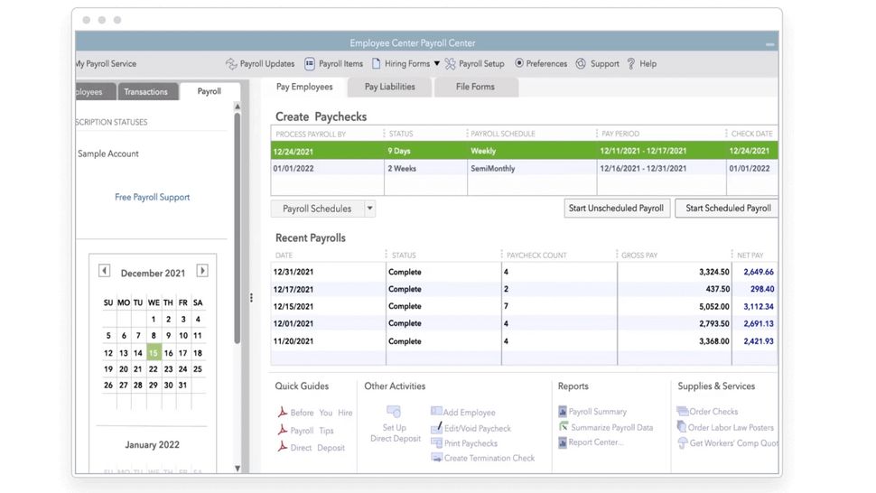Open Payroll Tips PDF guide icon
The image size is (876, 493).
tap(283, 430)
